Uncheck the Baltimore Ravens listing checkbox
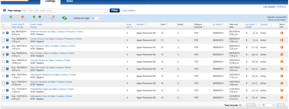Viewport: 289px width, 109px height. click(3, 33)
